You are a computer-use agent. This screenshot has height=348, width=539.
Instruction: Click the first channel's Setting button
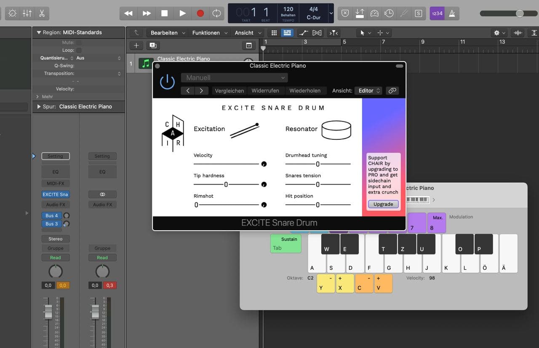click(55, 156)
